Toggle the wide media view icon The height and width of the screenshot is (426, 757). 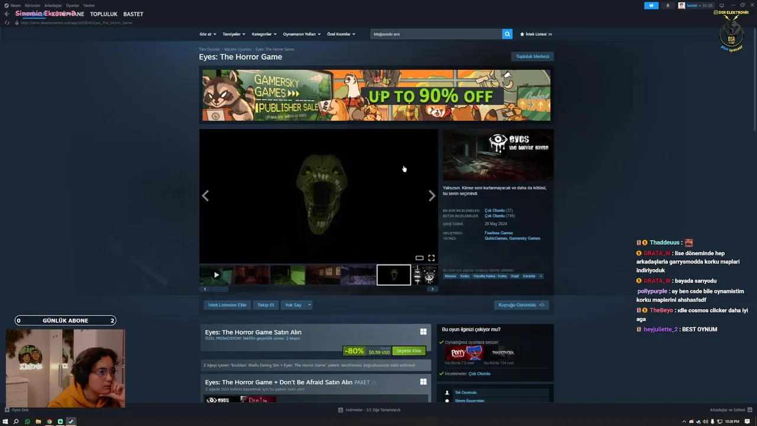tap(419, 258)
